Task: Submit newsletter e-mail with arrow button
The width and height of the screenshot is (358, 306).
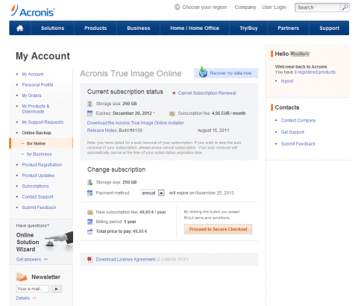Action: (56, 289)
